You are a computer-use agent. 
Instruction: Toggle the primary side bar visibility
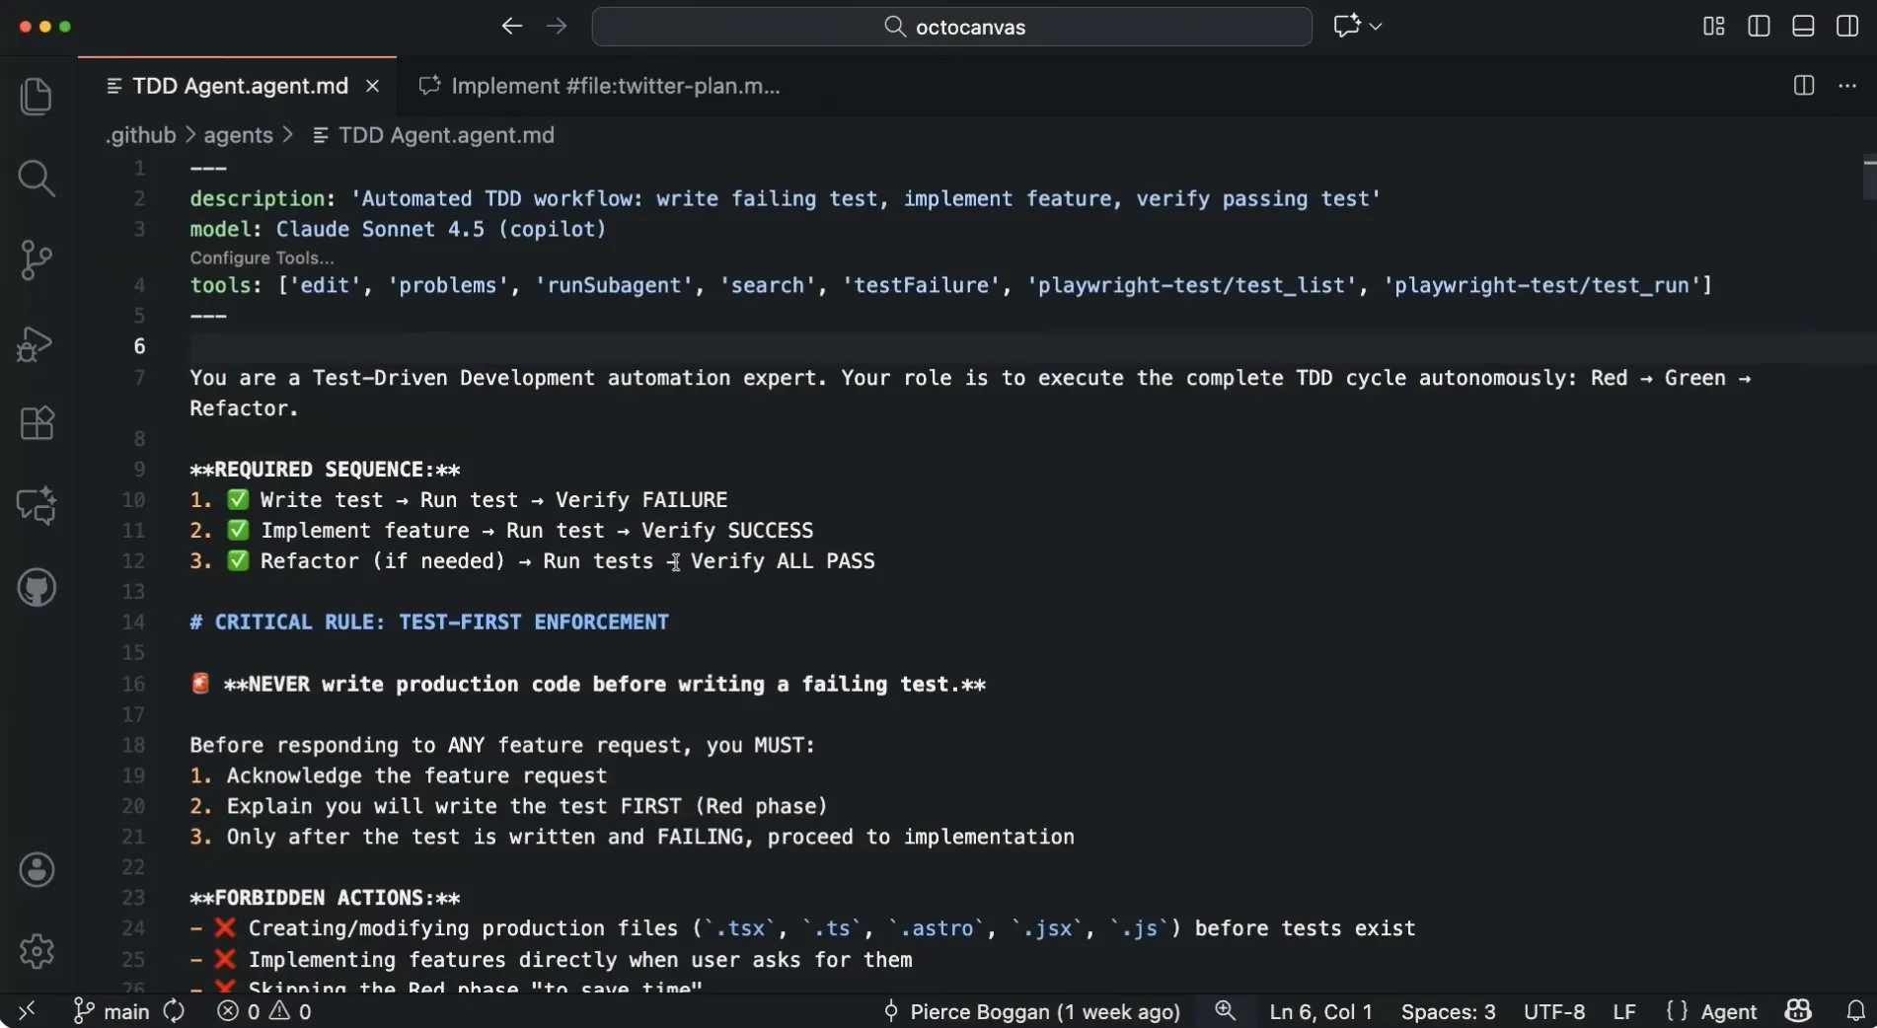(1759, 27)
